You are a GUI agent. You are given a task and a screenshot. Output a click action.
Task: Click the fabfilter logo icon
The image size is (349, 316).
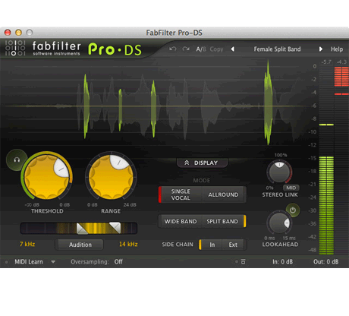tap(15, 48)
